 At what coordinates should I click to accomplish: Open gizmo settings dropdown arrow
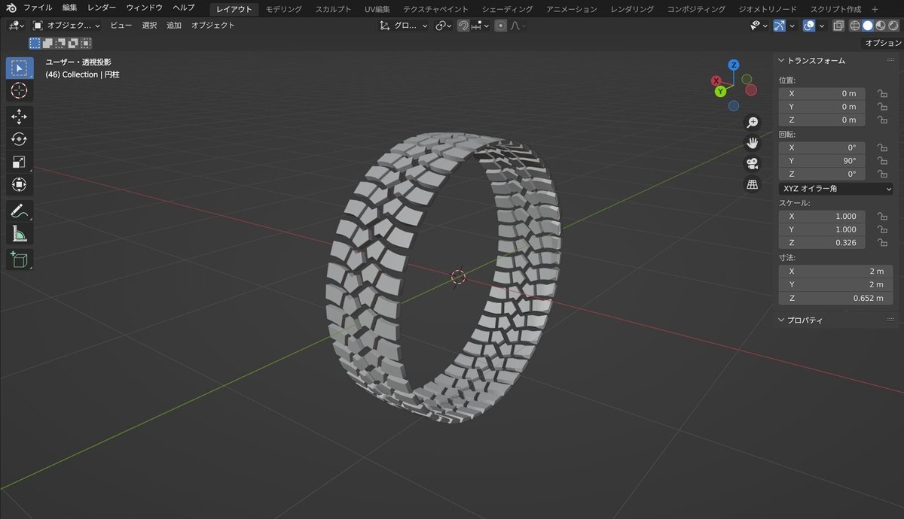(792, 26)
